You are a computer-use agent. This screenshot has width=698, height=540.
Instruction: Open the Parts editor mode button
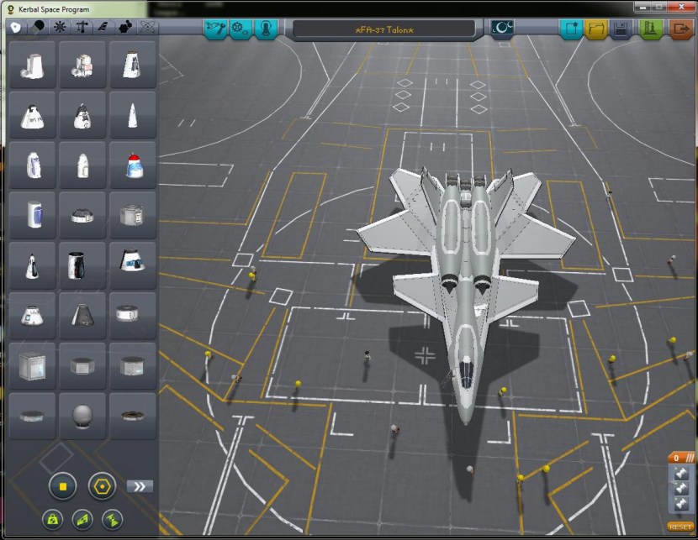tap(215, 29)
